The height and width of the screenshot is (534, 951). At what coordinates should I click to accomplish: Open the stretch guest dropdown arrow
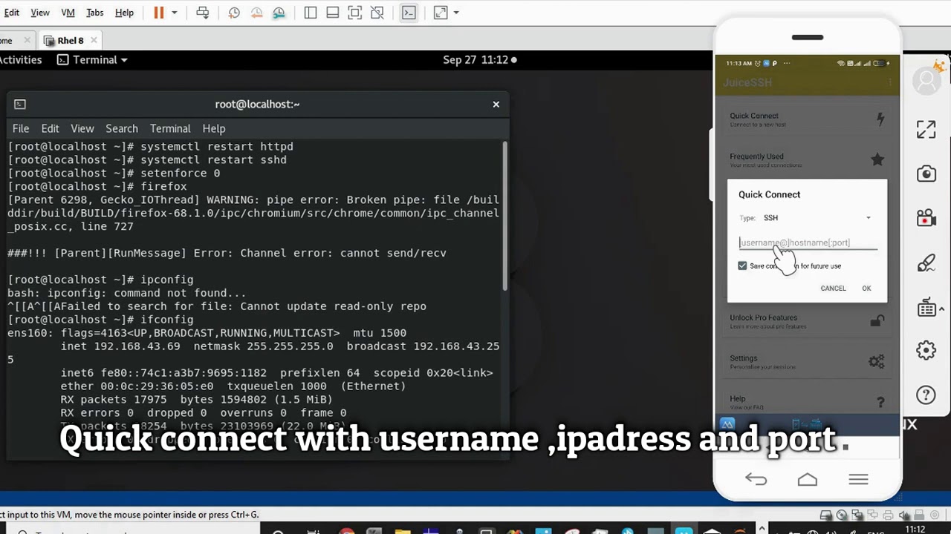(456, 13)
